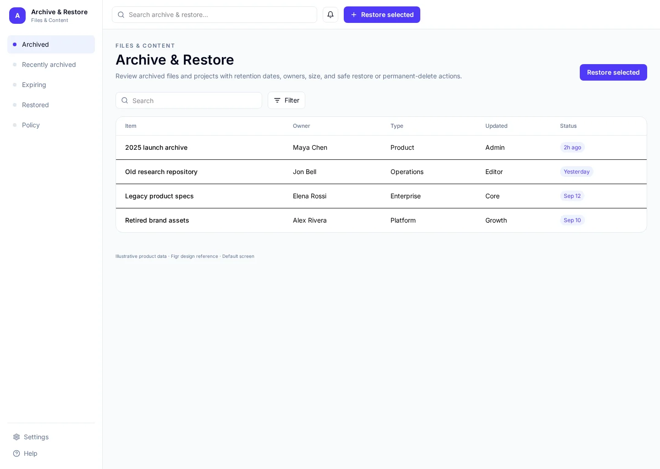Viewport: 660px width, 469px height.
Task: Go to the Expiring section
Action: click(x=51, y=85)
